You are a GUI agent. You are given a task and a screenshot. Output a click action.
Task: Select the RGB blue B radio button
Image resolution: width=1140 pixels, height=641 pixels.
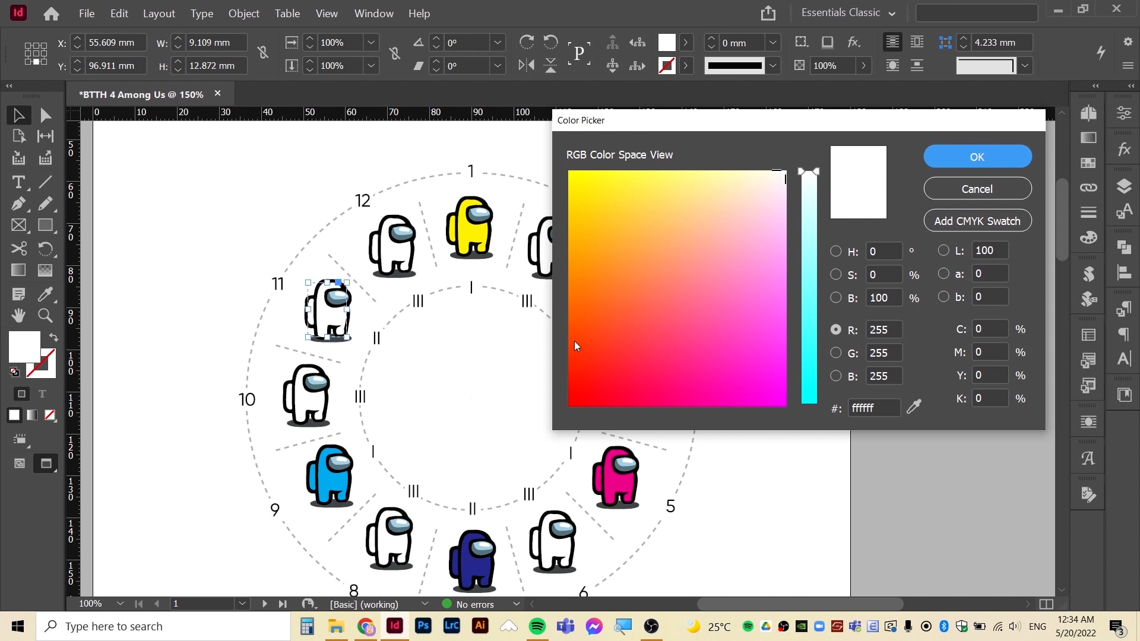click(x=835, y=376)
